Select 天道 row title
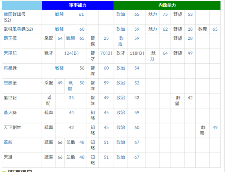The width and height of the screenshot is (225, 172). click(x=8, y=157)
